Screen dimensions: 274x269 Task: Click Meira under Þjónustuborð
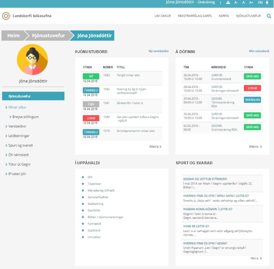coord(155,147)
